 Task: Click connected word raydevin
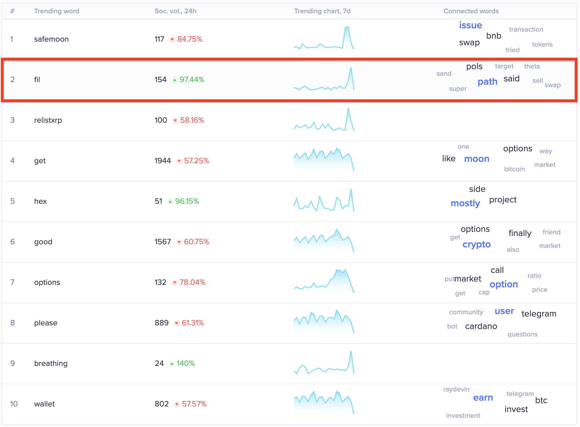(456, 389)
